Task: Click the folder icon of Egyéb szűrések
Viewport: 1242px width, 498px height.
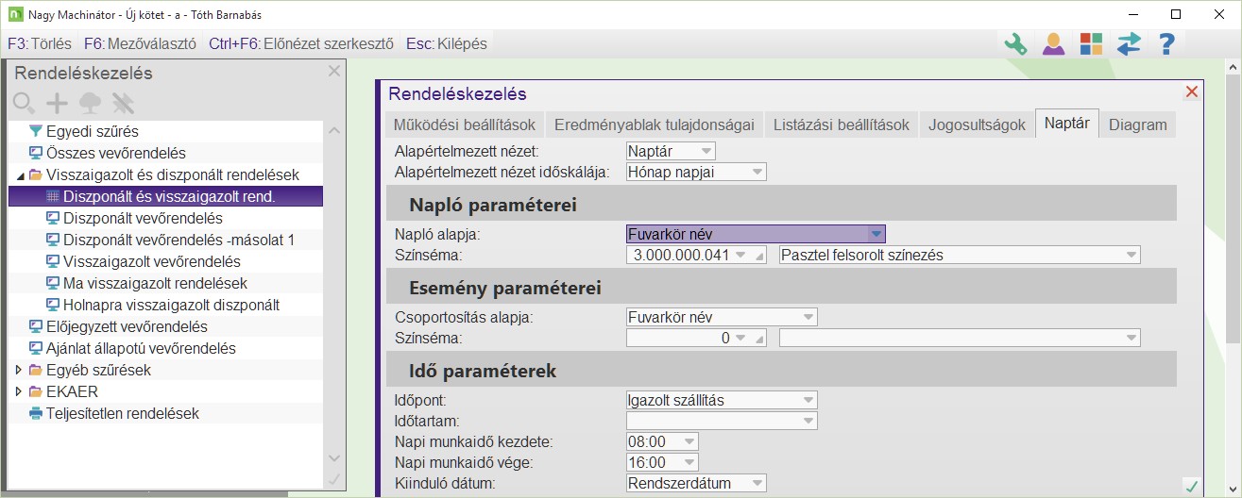Action: 36,370
